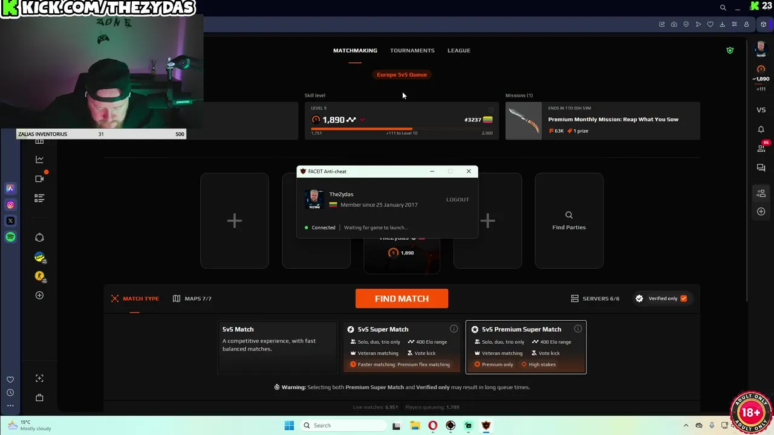This screenshot has width=774, height=435.
Task: Click the info icon on 5v5 Premium Super Match
Action: 577,329
